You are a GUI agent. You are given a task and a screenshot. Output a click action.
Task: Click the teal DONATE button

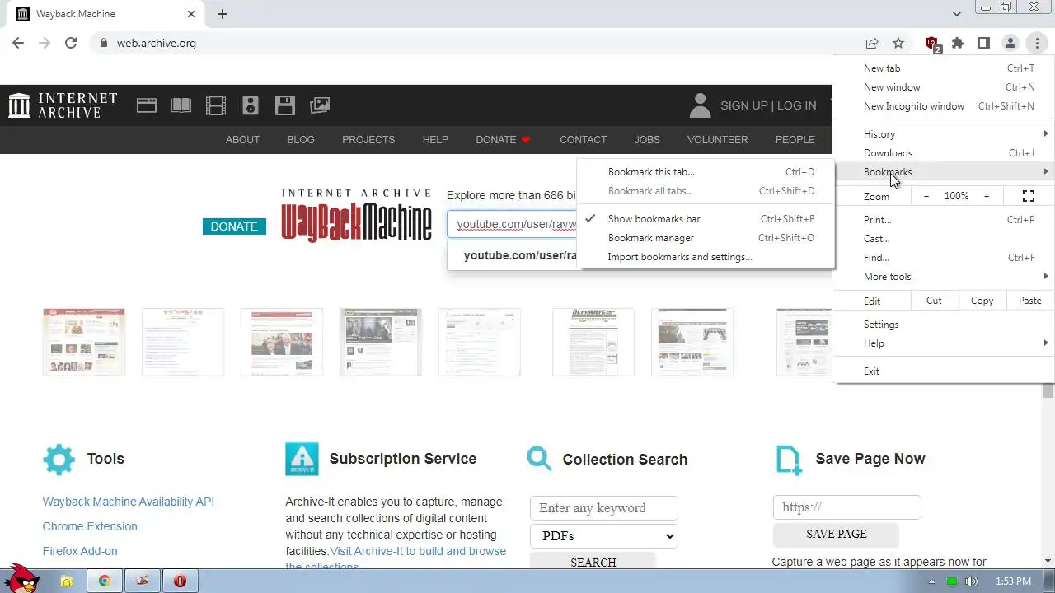[234, 226]
